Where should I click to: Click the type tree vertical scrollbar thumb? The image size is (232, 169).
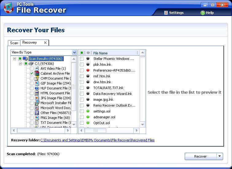coord(74,87)
